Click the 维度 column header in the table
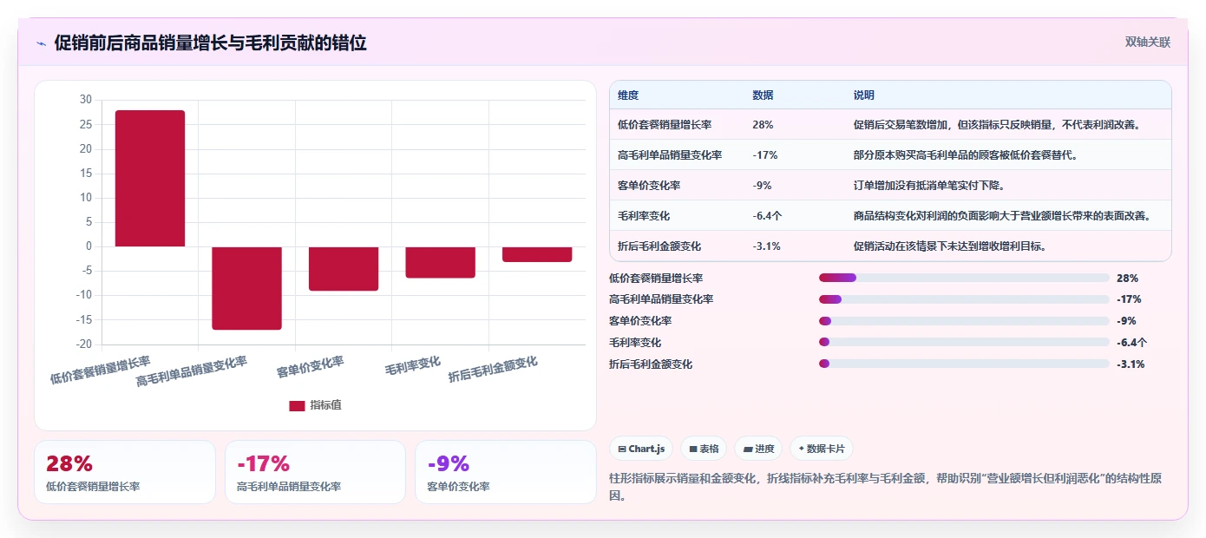The height and width of the screenshot is (538, 1206). 628,95
